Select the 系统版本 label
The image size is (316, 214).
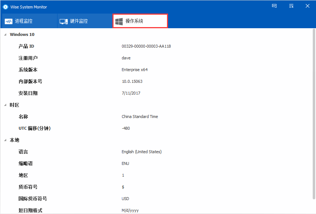click(x=28, y=70)
